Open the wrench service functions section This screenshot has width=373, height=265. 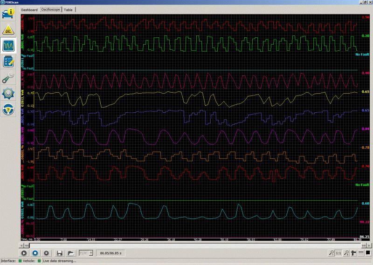[x=8, y=77]
